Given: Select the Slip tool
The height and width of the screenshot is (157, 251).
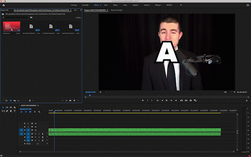Looking at the screenshot, I should coord(3,111).
